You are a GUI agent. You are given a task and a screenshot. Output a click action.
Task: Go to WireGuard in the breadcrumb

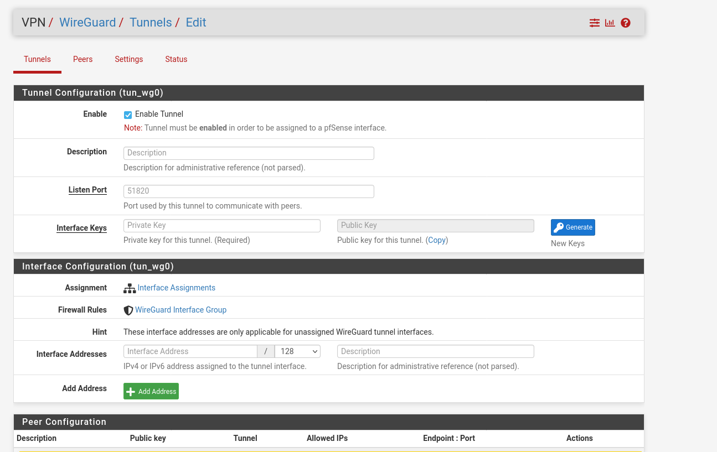[87, 23]
